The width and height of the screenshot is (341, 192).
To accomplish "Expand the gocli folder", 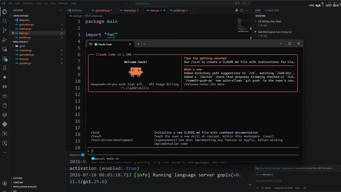I will tap(22, 46).
